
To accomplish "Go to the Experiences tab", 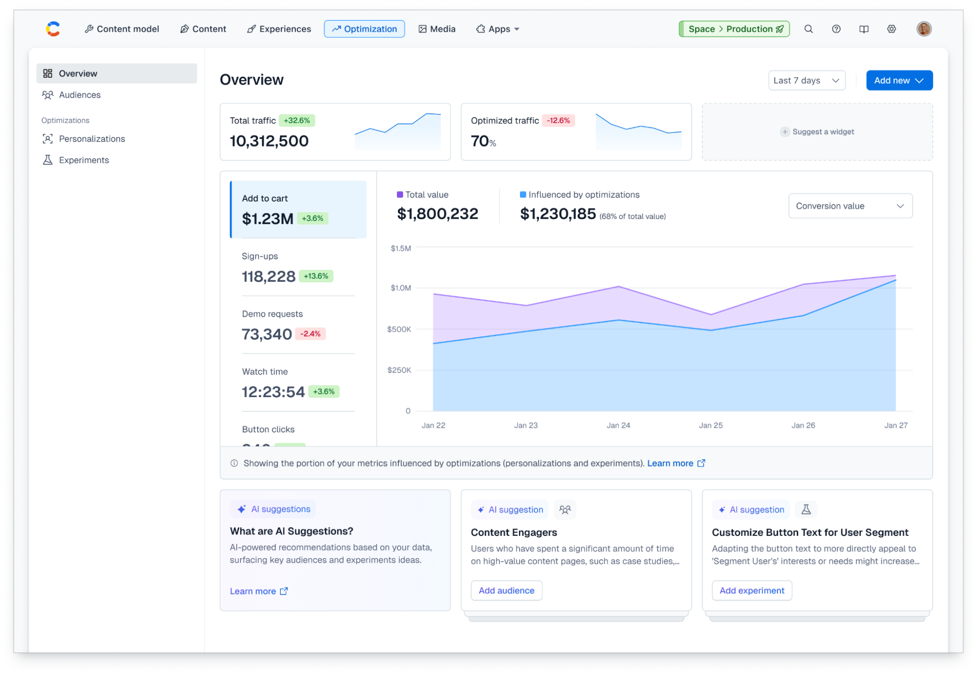I will 279,29.
